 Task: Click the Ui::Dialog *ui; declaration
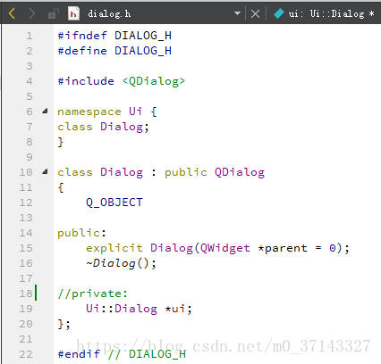tap(139, 309)
